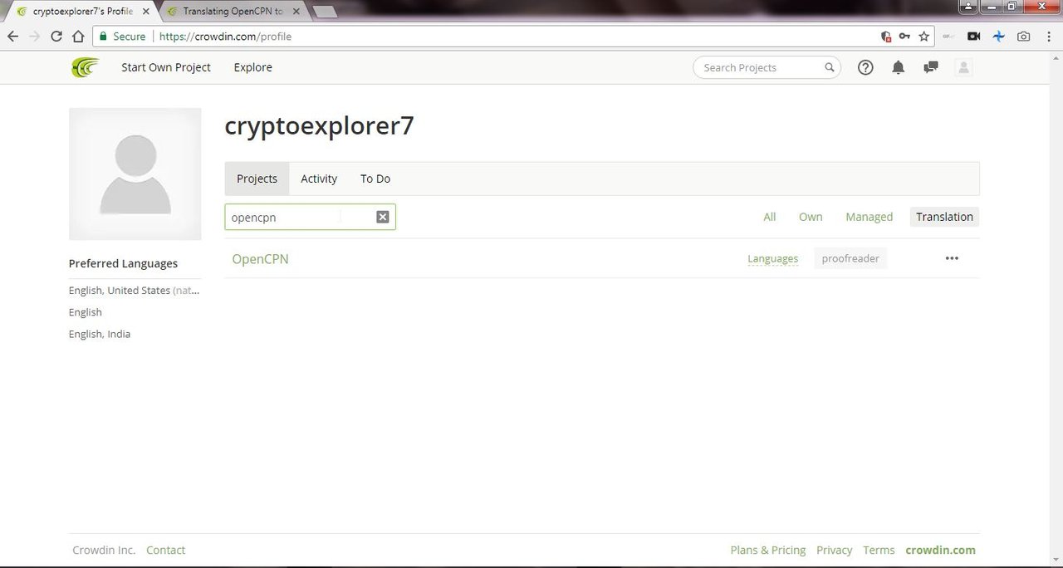The height and width of the screenshot is (568, 1063).
Task: Switch to the Activity tab
Action: click(319, 179)
